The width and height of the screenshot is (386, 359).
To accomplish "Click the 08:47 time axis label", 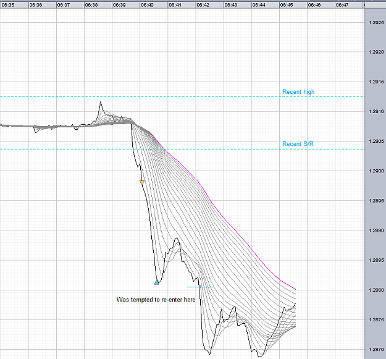I will point(342,5).
